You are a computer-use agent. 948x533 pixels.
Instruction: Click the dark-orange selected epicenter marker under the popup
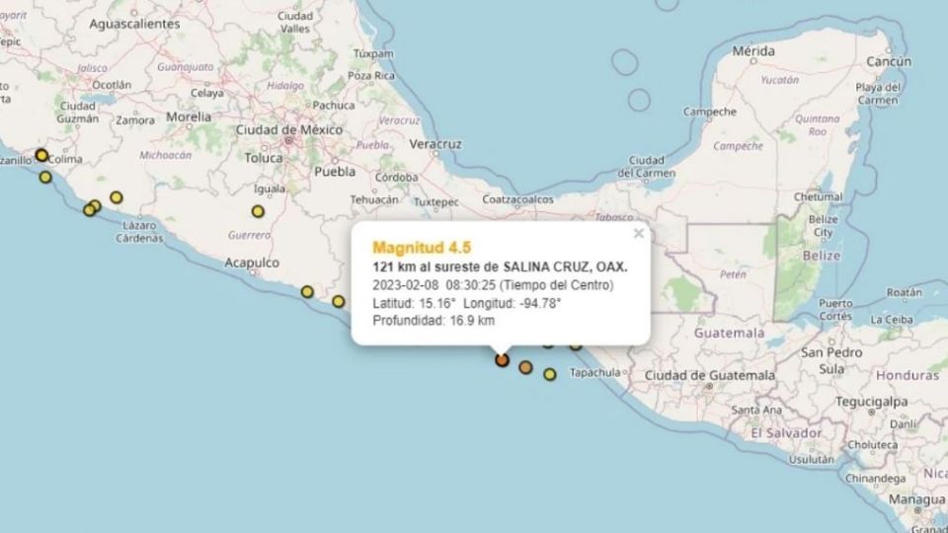(x=502, y=360)
